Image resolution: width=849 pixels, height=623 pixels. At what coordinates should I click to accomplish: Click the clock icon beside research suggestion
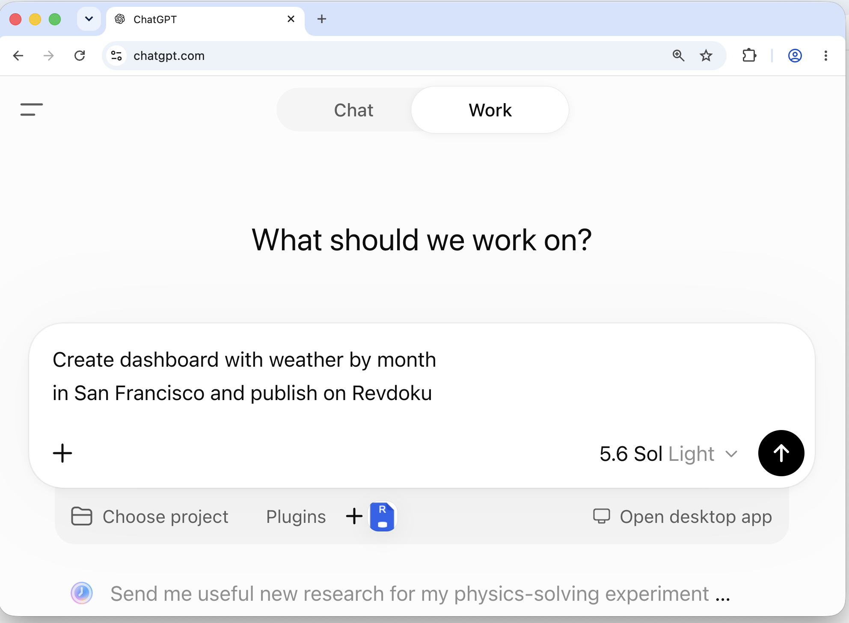pos(81,593)
